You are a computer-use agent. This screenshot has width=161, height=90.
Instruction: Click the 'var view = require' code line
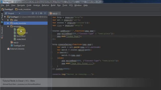point(68,25)
